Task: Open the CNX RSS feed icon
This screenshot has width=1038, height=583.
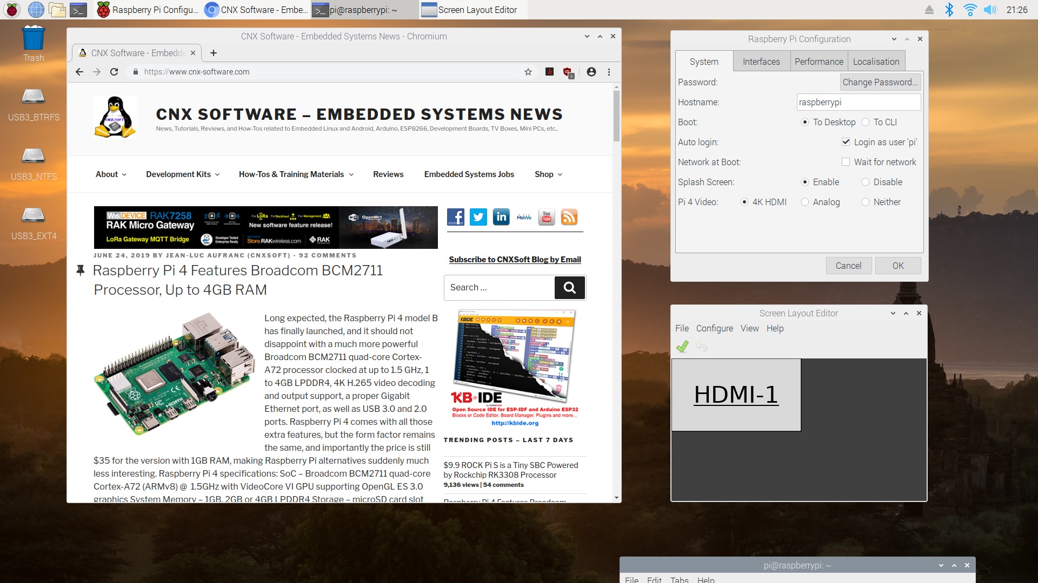Action: pyautogui.click(x=569, y=217)
